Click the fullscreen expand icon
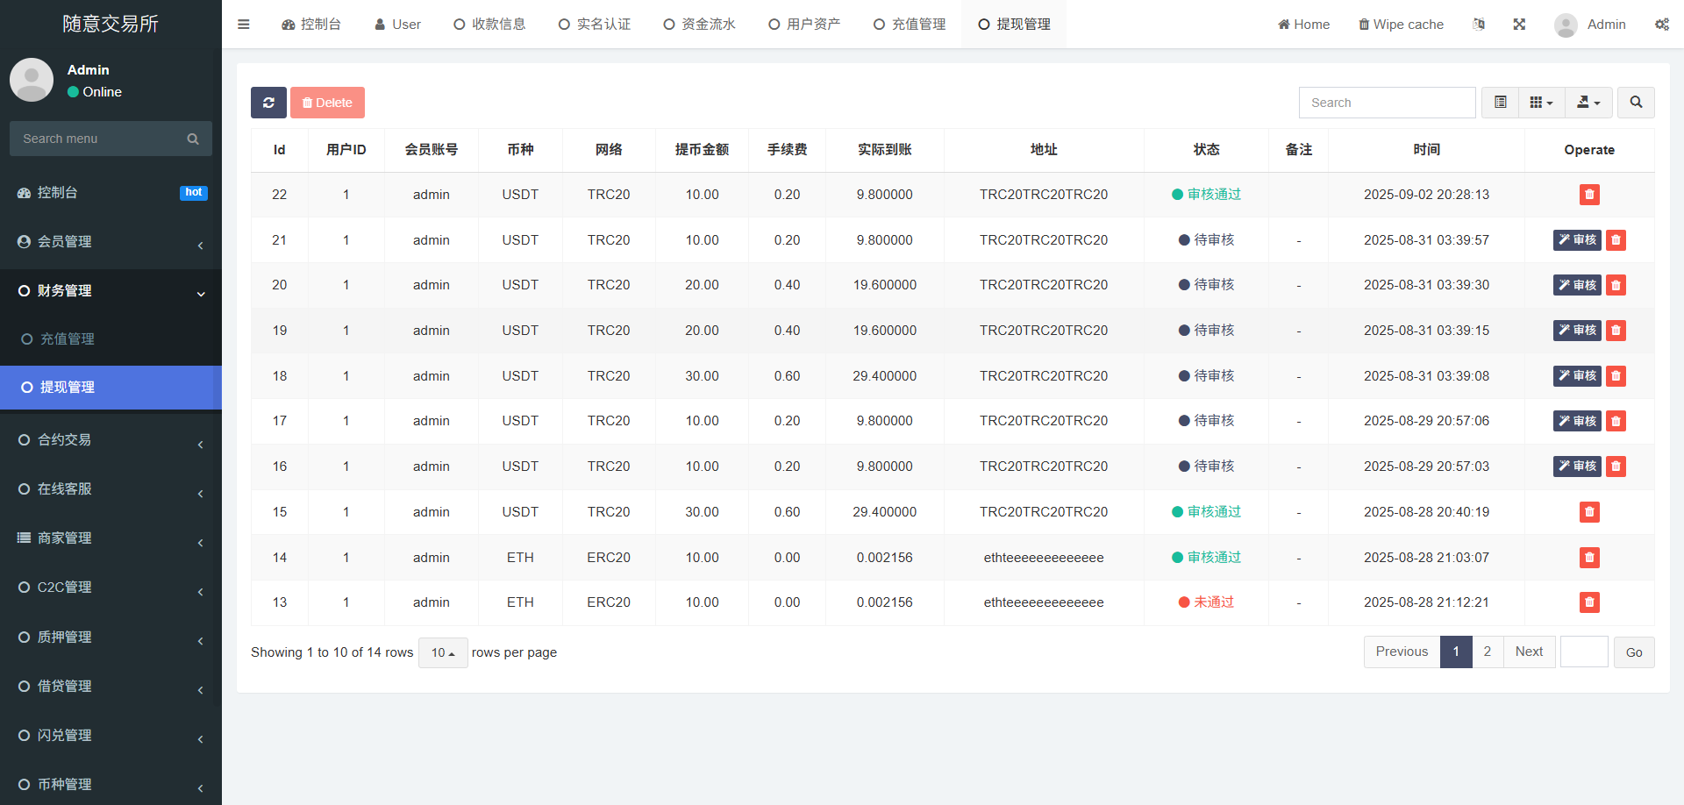The image size is (1684, 805). pyautogui.click(x=1519, y=25)
